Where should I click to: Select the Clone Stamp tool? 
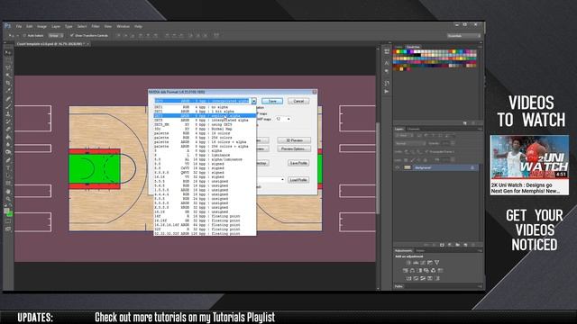(8, 114)
